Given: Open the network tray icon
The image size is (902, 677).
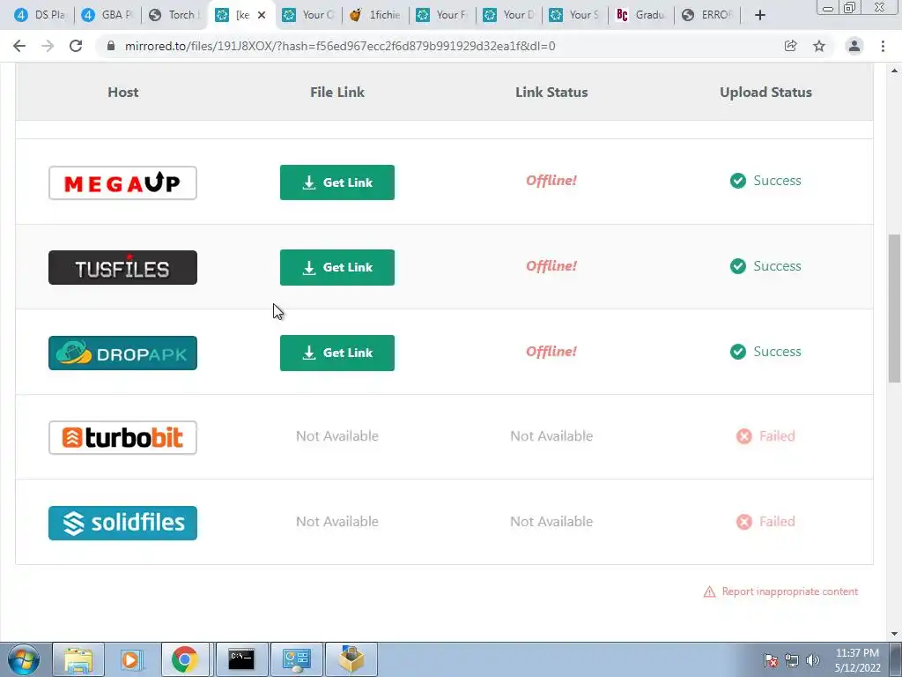Looking at the screenshot, I should click(792, 661).
